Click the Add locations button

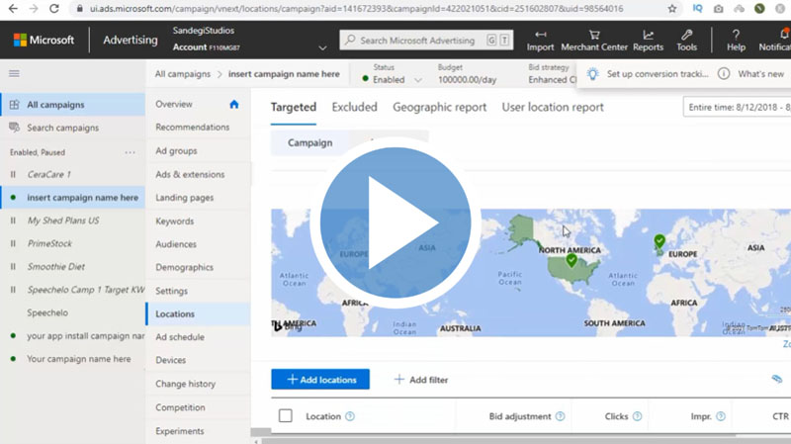[x=320, y=380]
